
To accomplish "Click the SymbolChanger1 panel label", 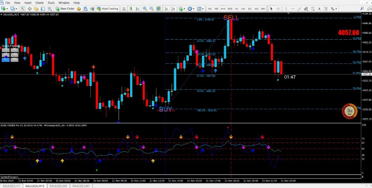I will [x=9, y=177].
